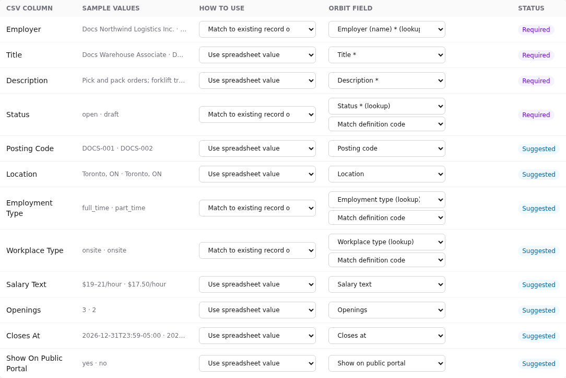
Task: Click the 'Closes At' CSV column name
Action: pos(23,336)
